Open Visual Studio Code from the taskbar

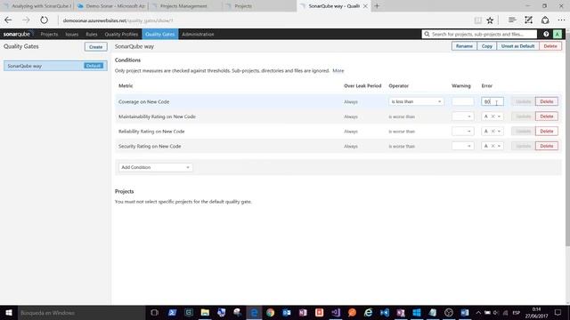point(385,313)
